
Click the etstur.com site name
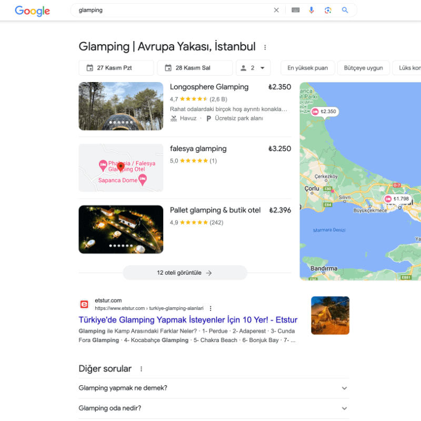pyautogui.click(x=108, y=300)
